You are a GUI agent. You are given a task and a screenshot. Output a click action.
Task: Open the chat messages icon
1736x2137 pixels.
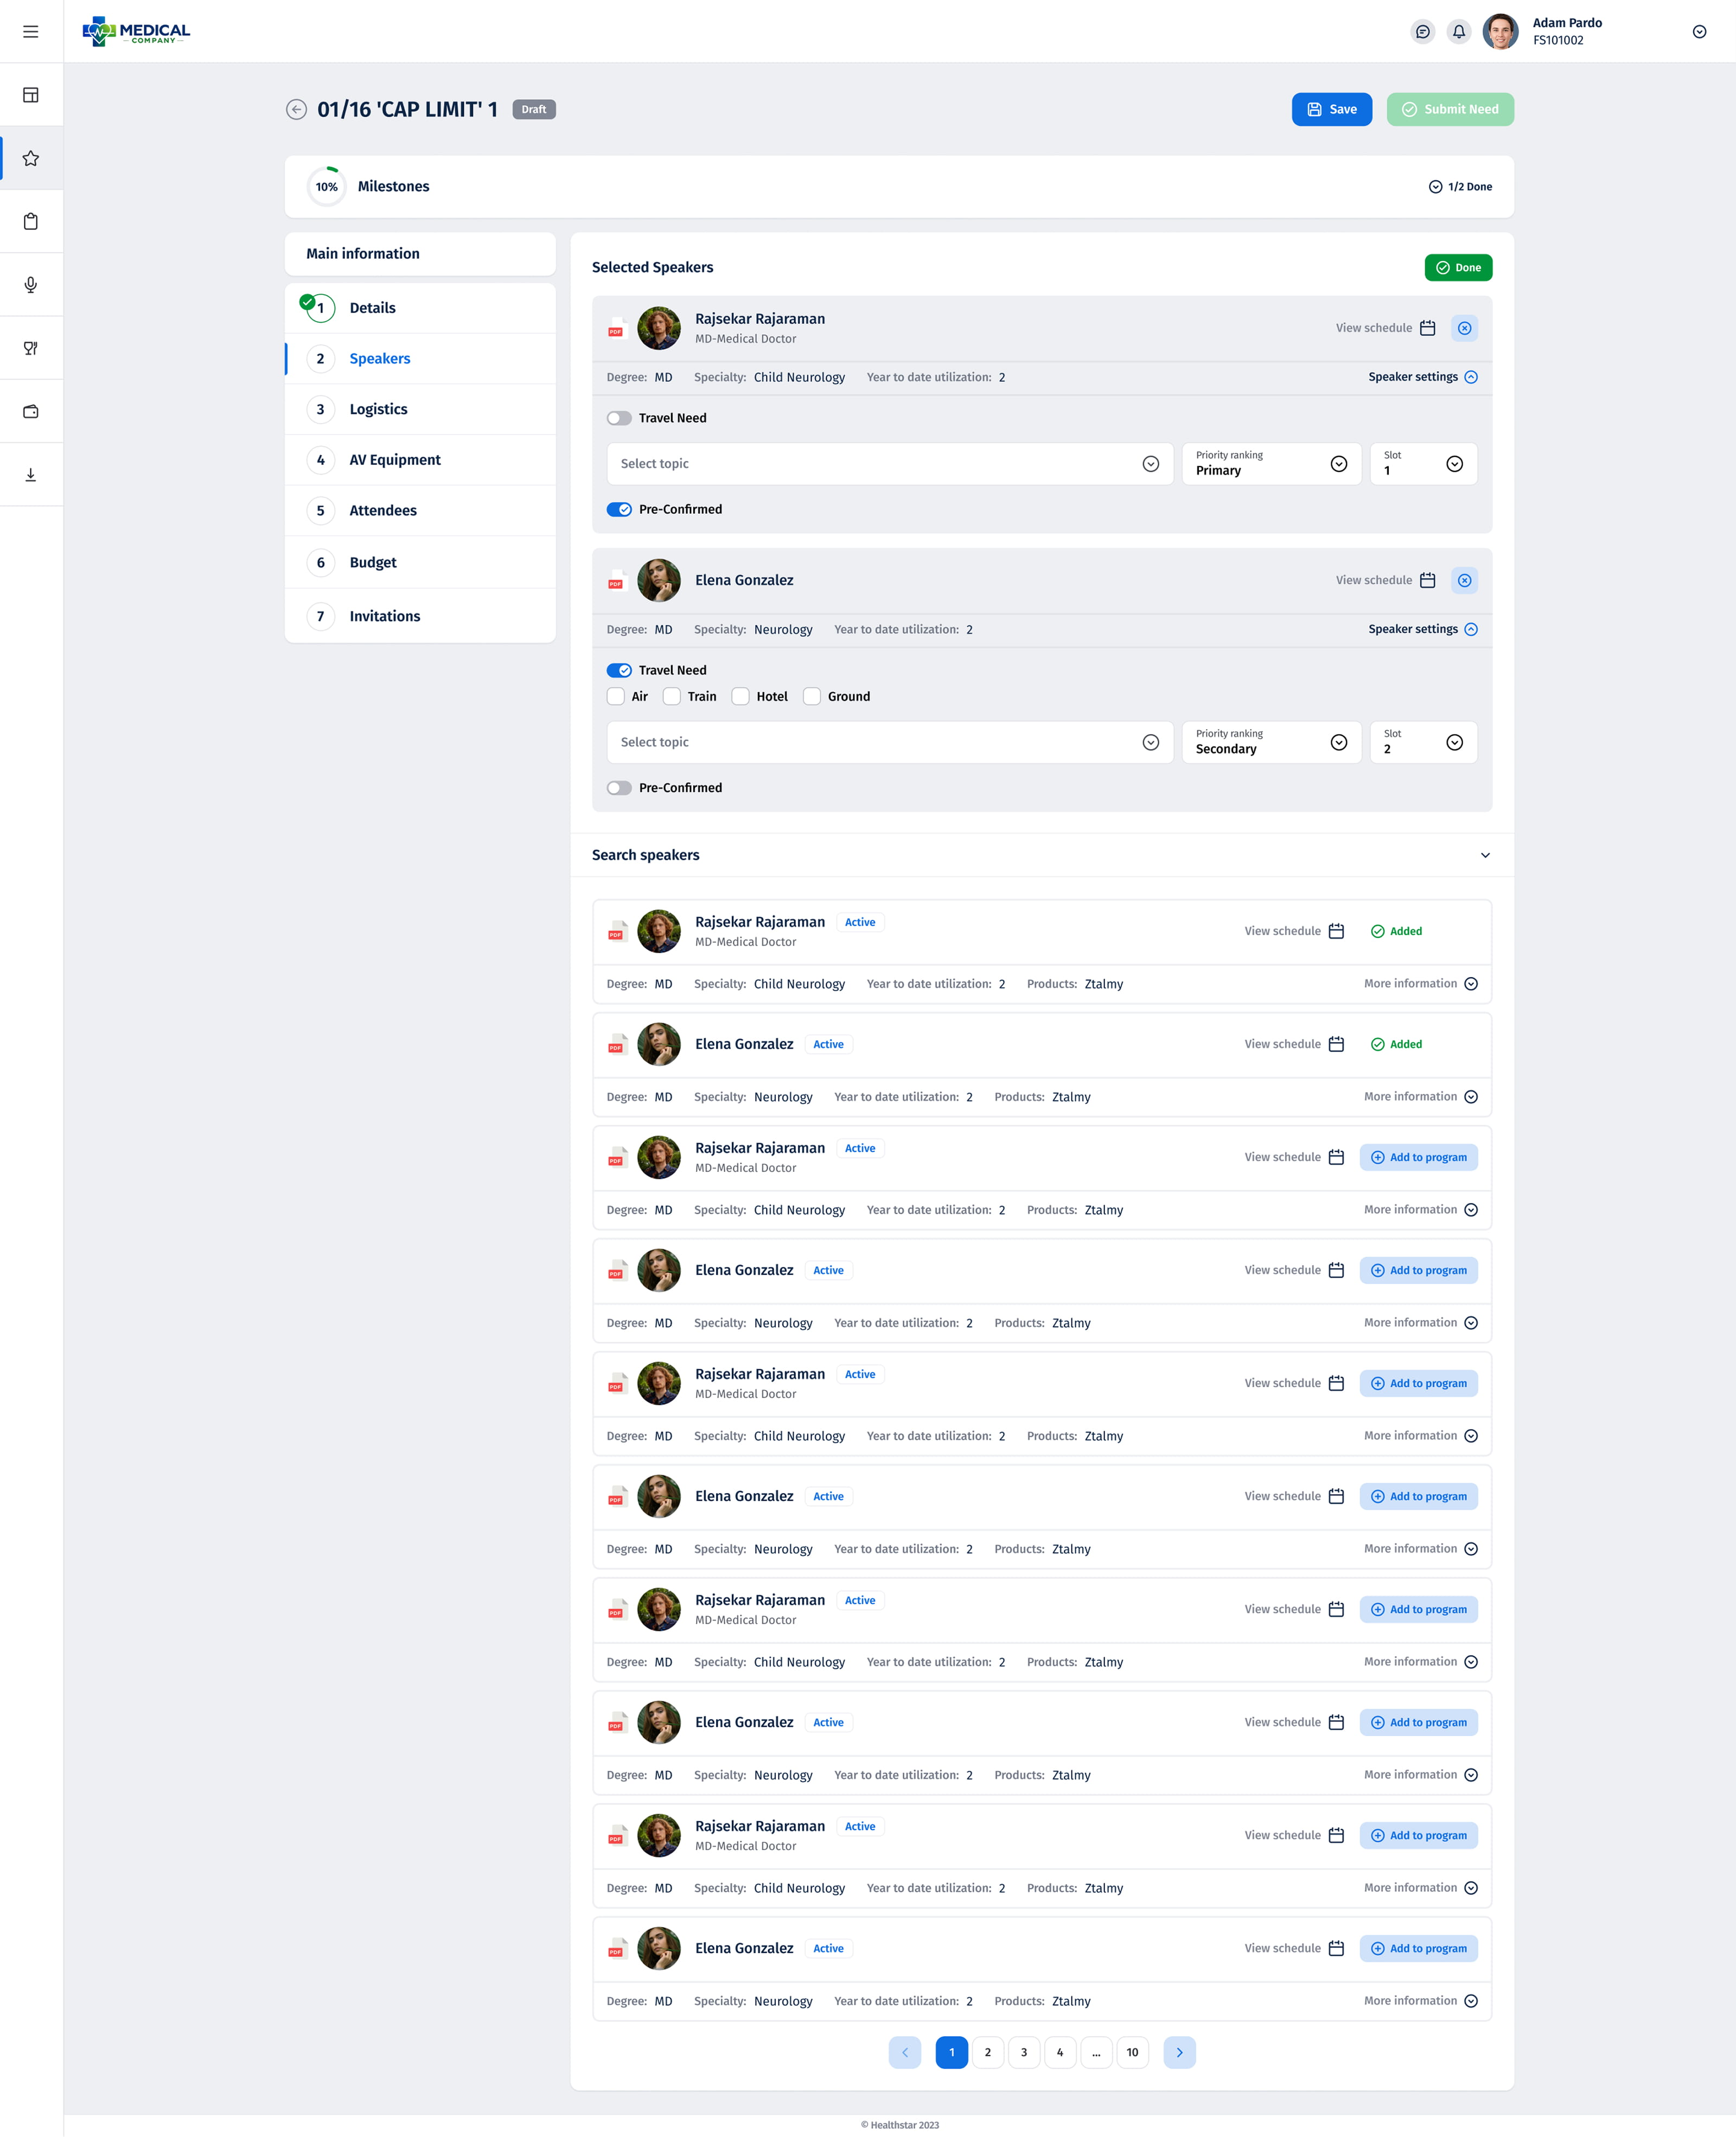1422,32
